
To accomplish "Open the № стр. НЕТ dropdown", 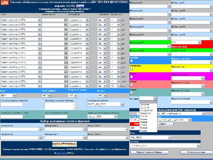I will click(x=102, y=95).
